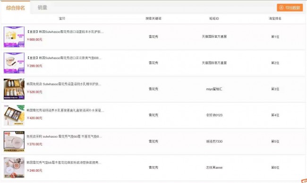Viewport: 307px width, 183px height.
Task: Open thumbnail of the ¥528.00 product
Action: coord(14,89)
